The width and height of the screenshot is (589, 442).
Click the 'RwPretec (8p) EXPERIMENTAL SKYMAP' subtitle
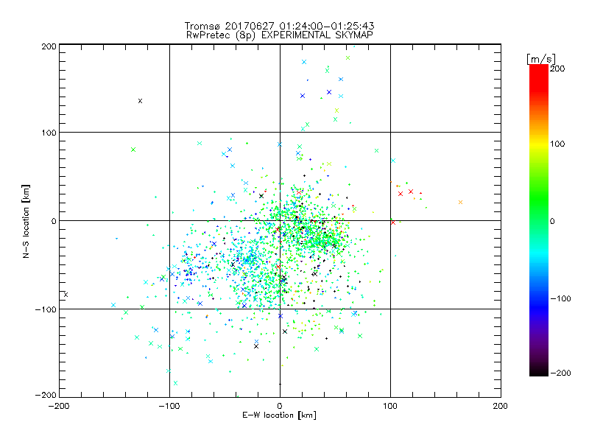pos(280,35)
